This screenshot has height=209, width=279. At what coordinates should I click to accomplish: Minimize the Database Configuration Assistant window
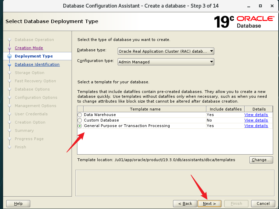[249, 6]
